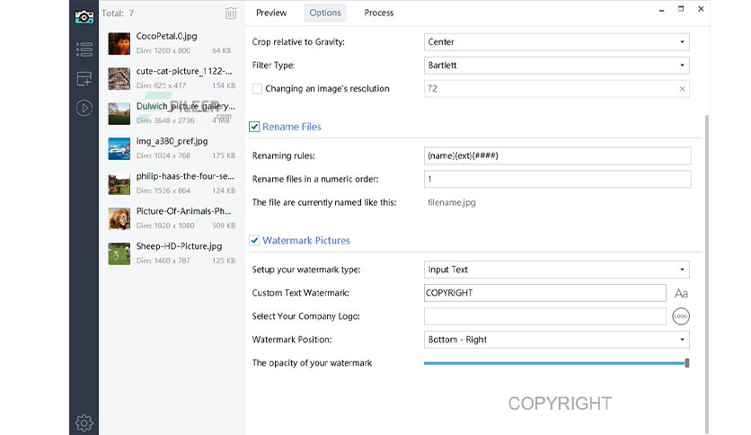
Task: Click the numeric order start field
Action: 558,179
